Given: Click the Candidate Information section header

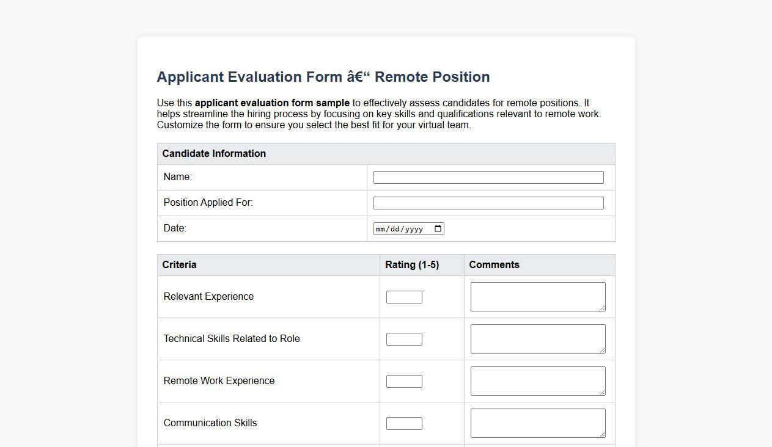Looking at the screenshot, I should (x=214, y=153).
